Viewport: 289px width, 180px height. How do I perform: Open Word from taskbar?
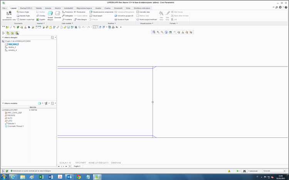(51, 177)
